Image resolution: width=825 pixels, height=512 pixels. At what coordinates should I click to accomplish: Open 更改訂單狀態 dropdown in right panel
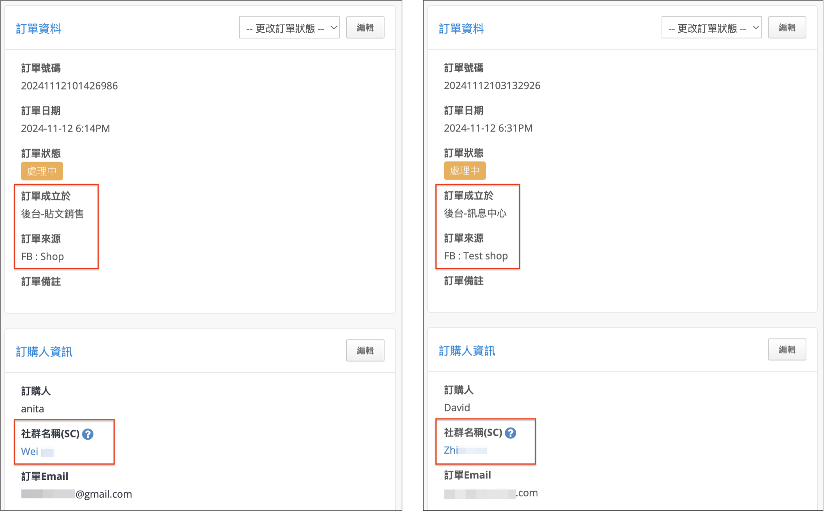(x=712, y=28)
